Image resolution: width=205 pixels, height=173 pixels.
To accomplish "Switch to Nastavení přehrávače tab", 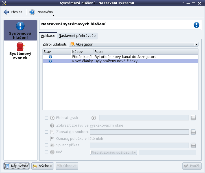I will (77, 36).
